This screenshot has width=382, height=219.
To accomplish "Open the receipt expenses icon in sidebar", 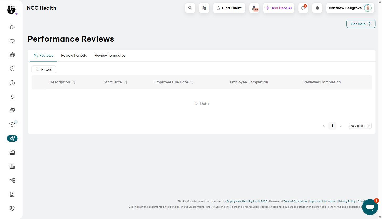I will [x=12, y=194].
